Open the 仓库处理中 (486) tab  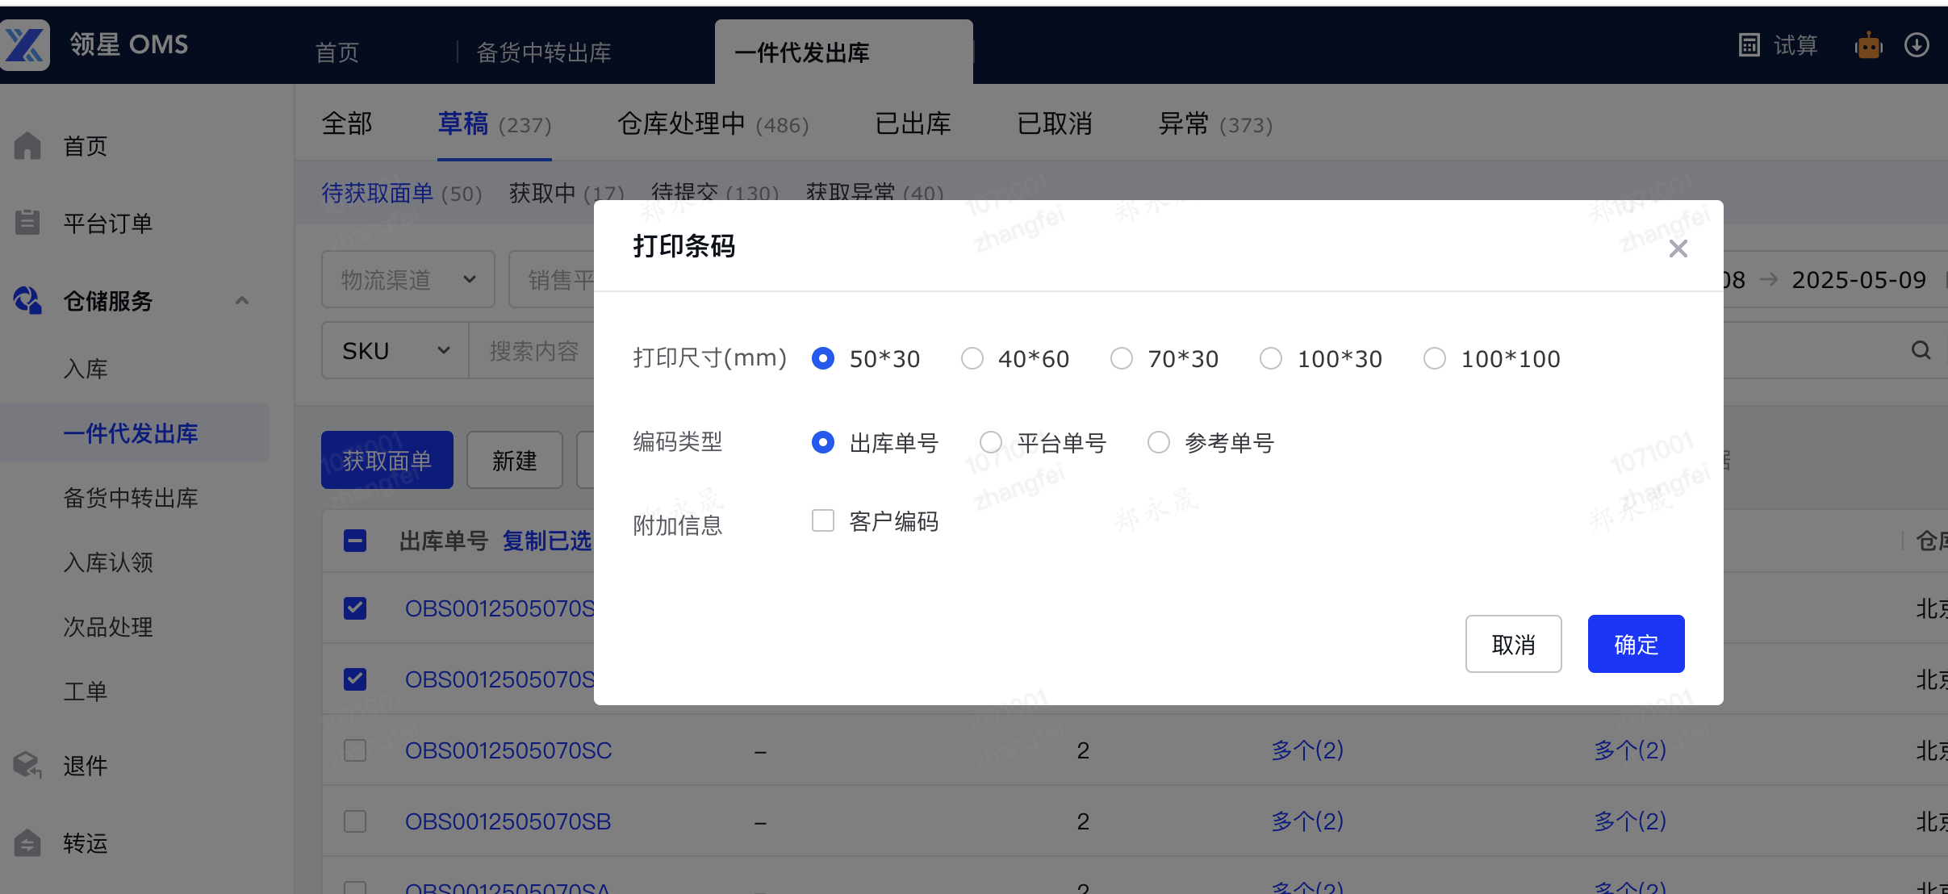click(713, 123)
